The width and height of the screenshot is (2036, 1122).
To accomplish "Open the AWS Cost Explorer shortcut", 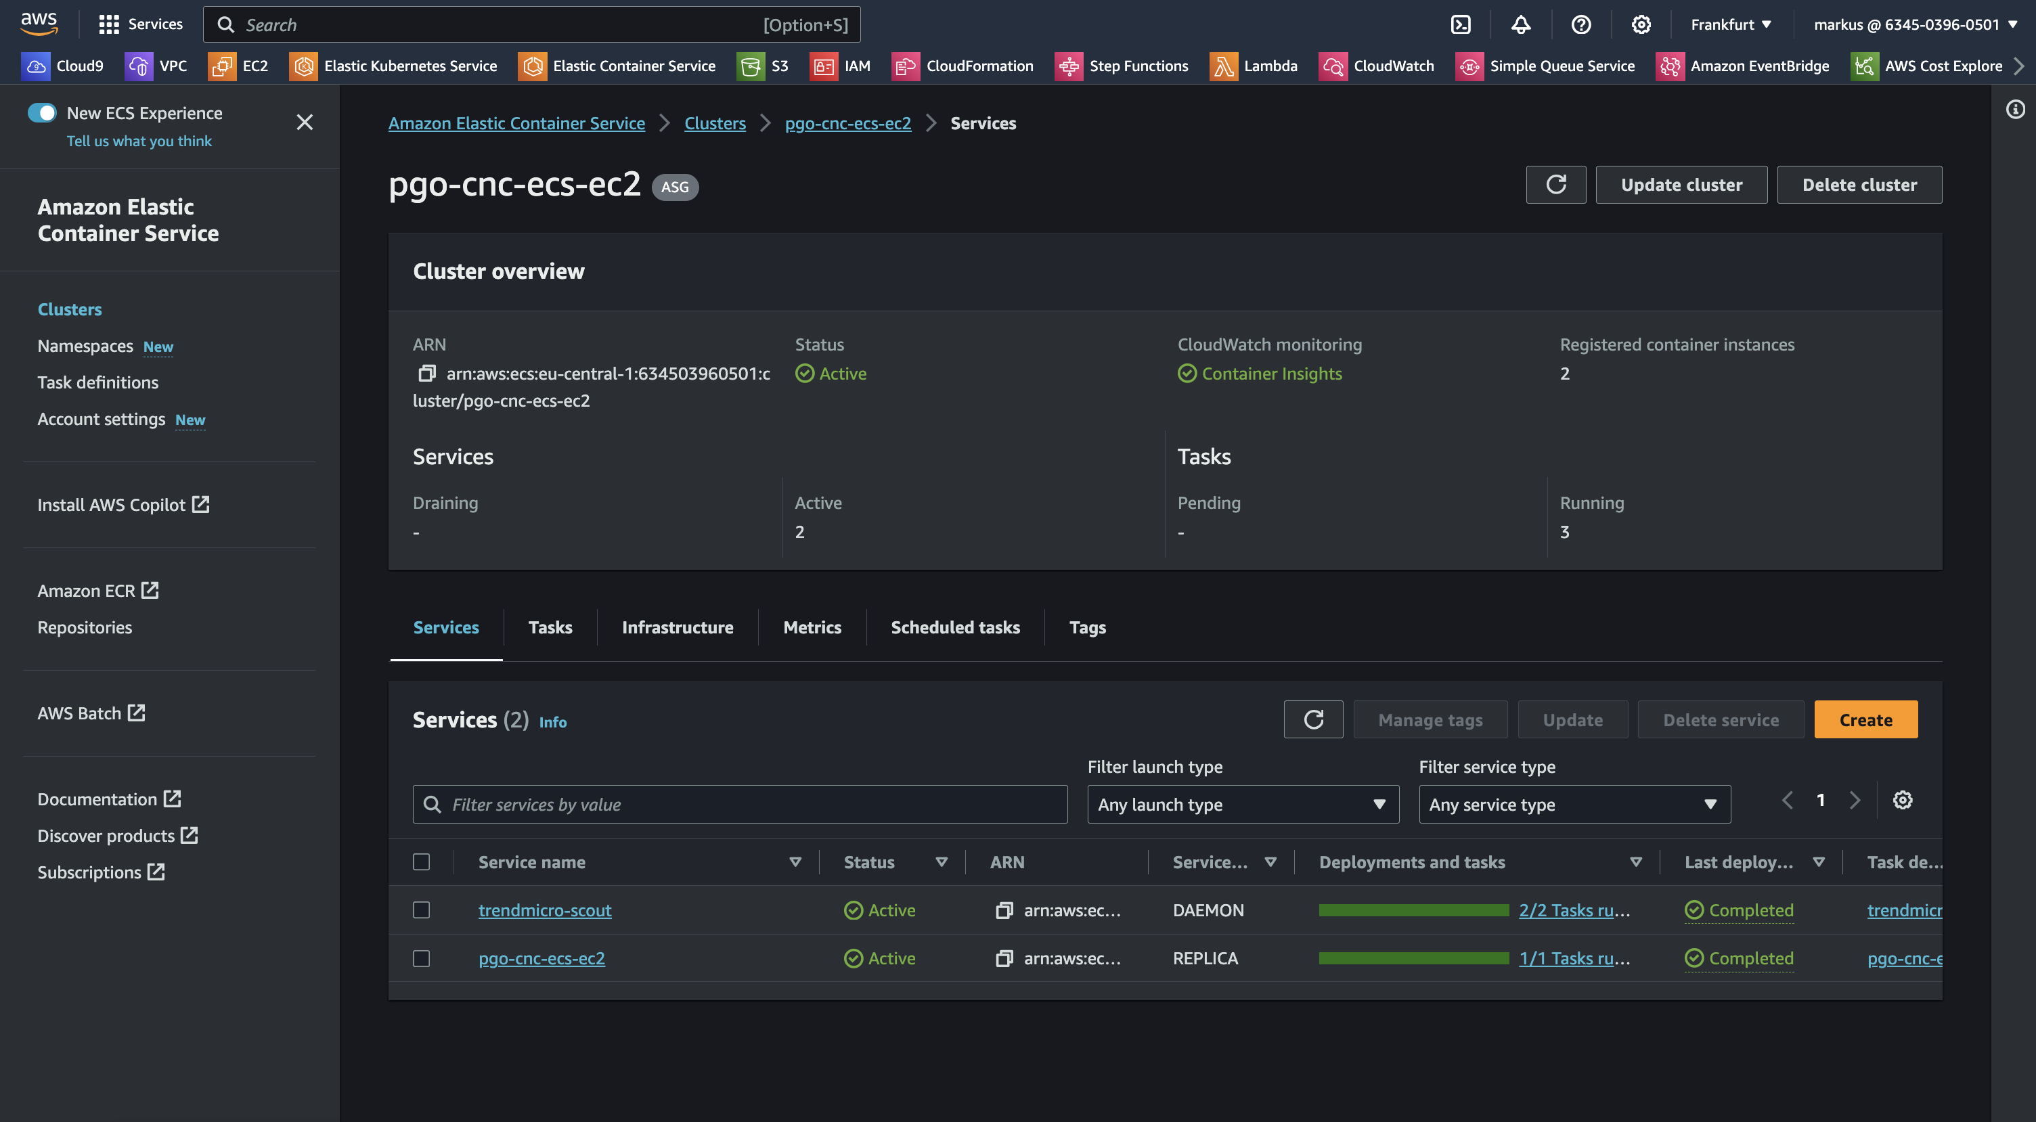I will point(1926,66).
